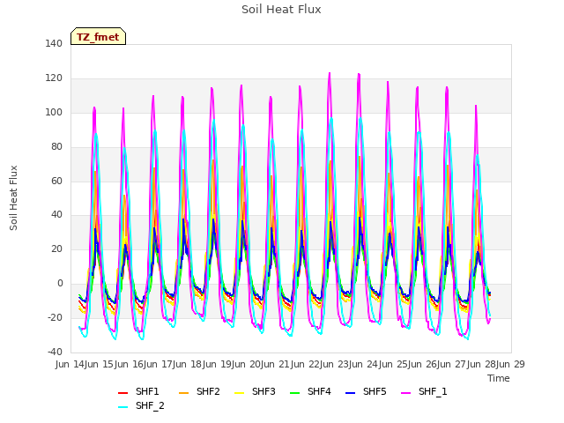Click the Jun 29 x-axis tick label
Screen dimensions: 564x423
pyautogui.click(x=511, y=364)
